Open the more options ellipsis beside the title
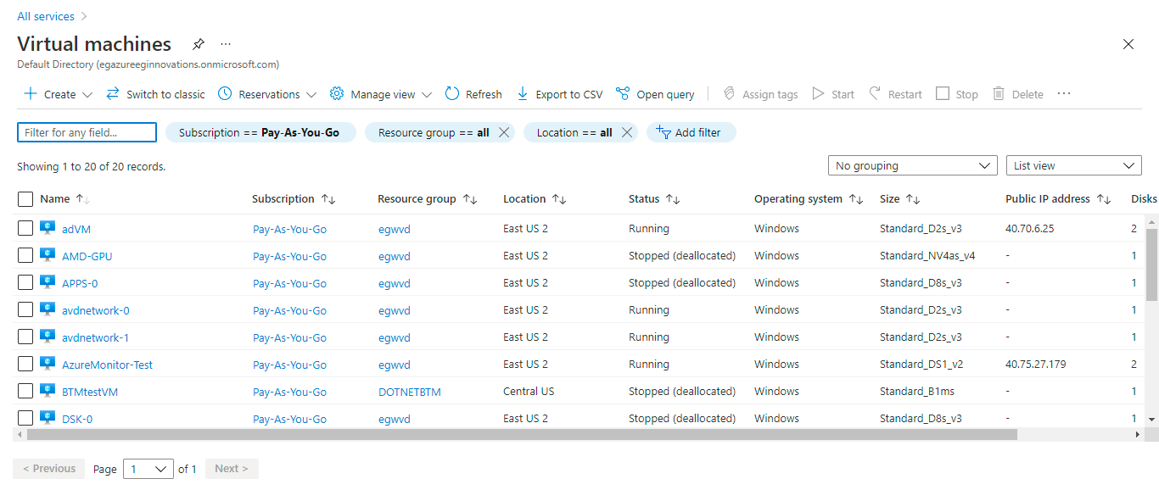The width and height of the screenshot is (1159, 490). pyautogui.click(x=226, y=44)
